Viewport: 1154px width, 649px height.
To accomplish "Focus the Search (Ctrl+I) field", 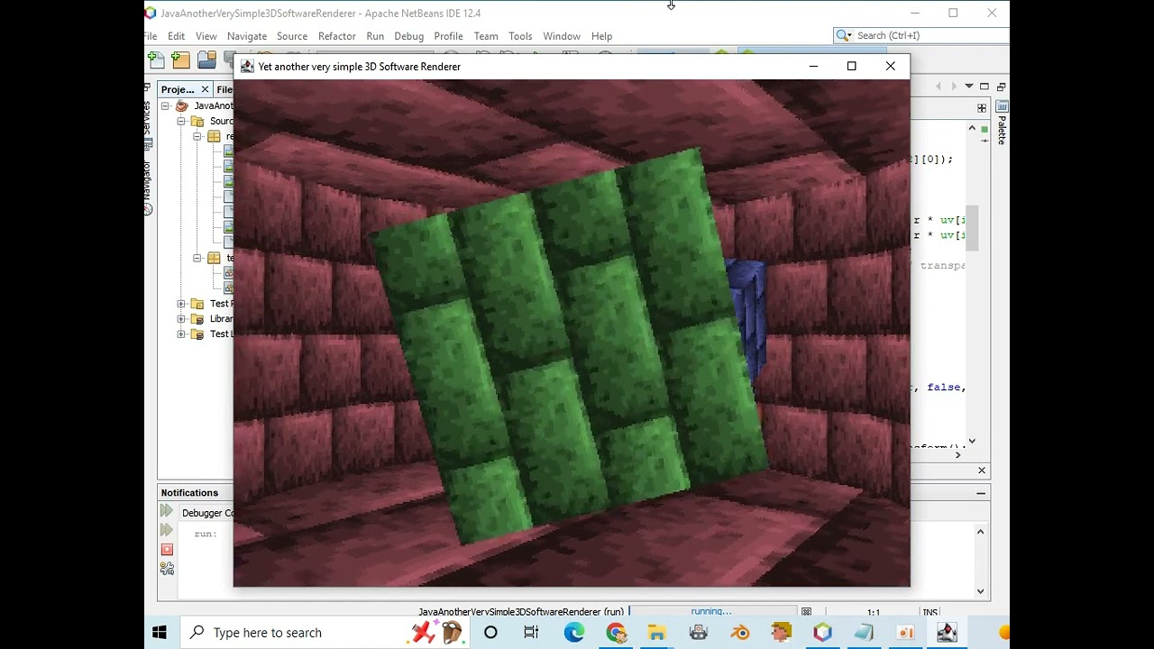I will tap(921, 35).
